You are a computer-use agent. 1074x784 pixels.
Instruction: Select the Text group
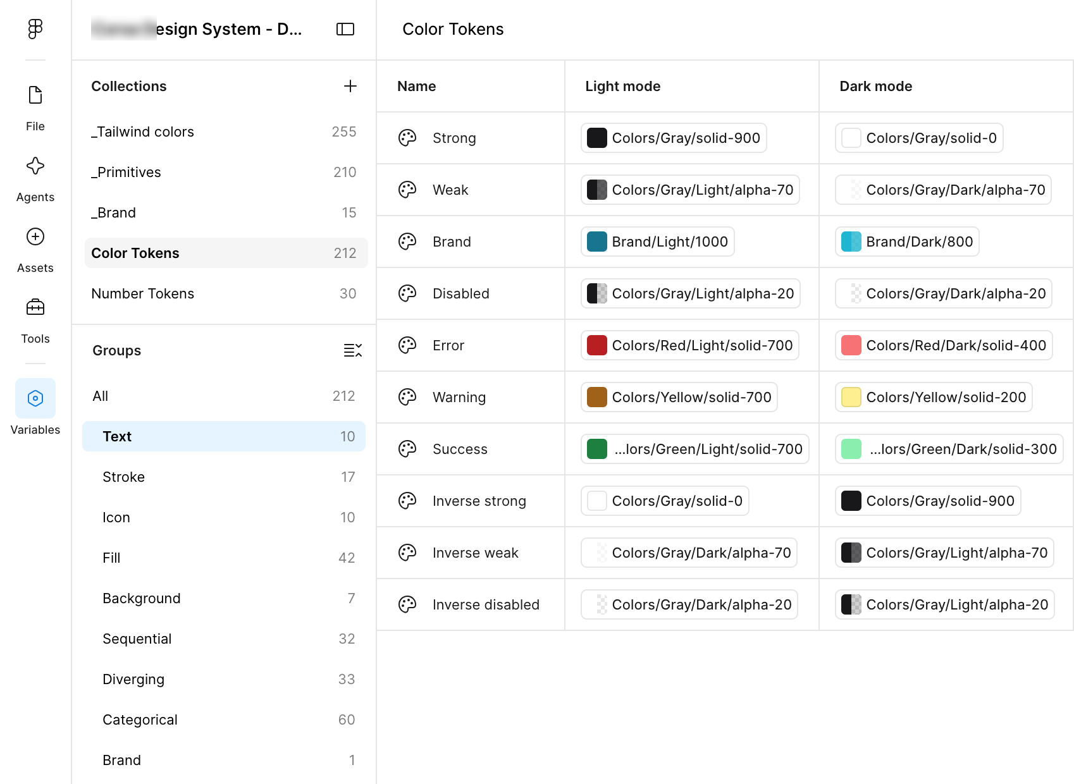click(224, 436)
